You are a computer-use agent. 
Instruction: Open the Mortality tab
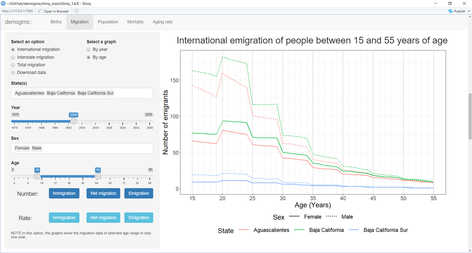coord(135,22)
